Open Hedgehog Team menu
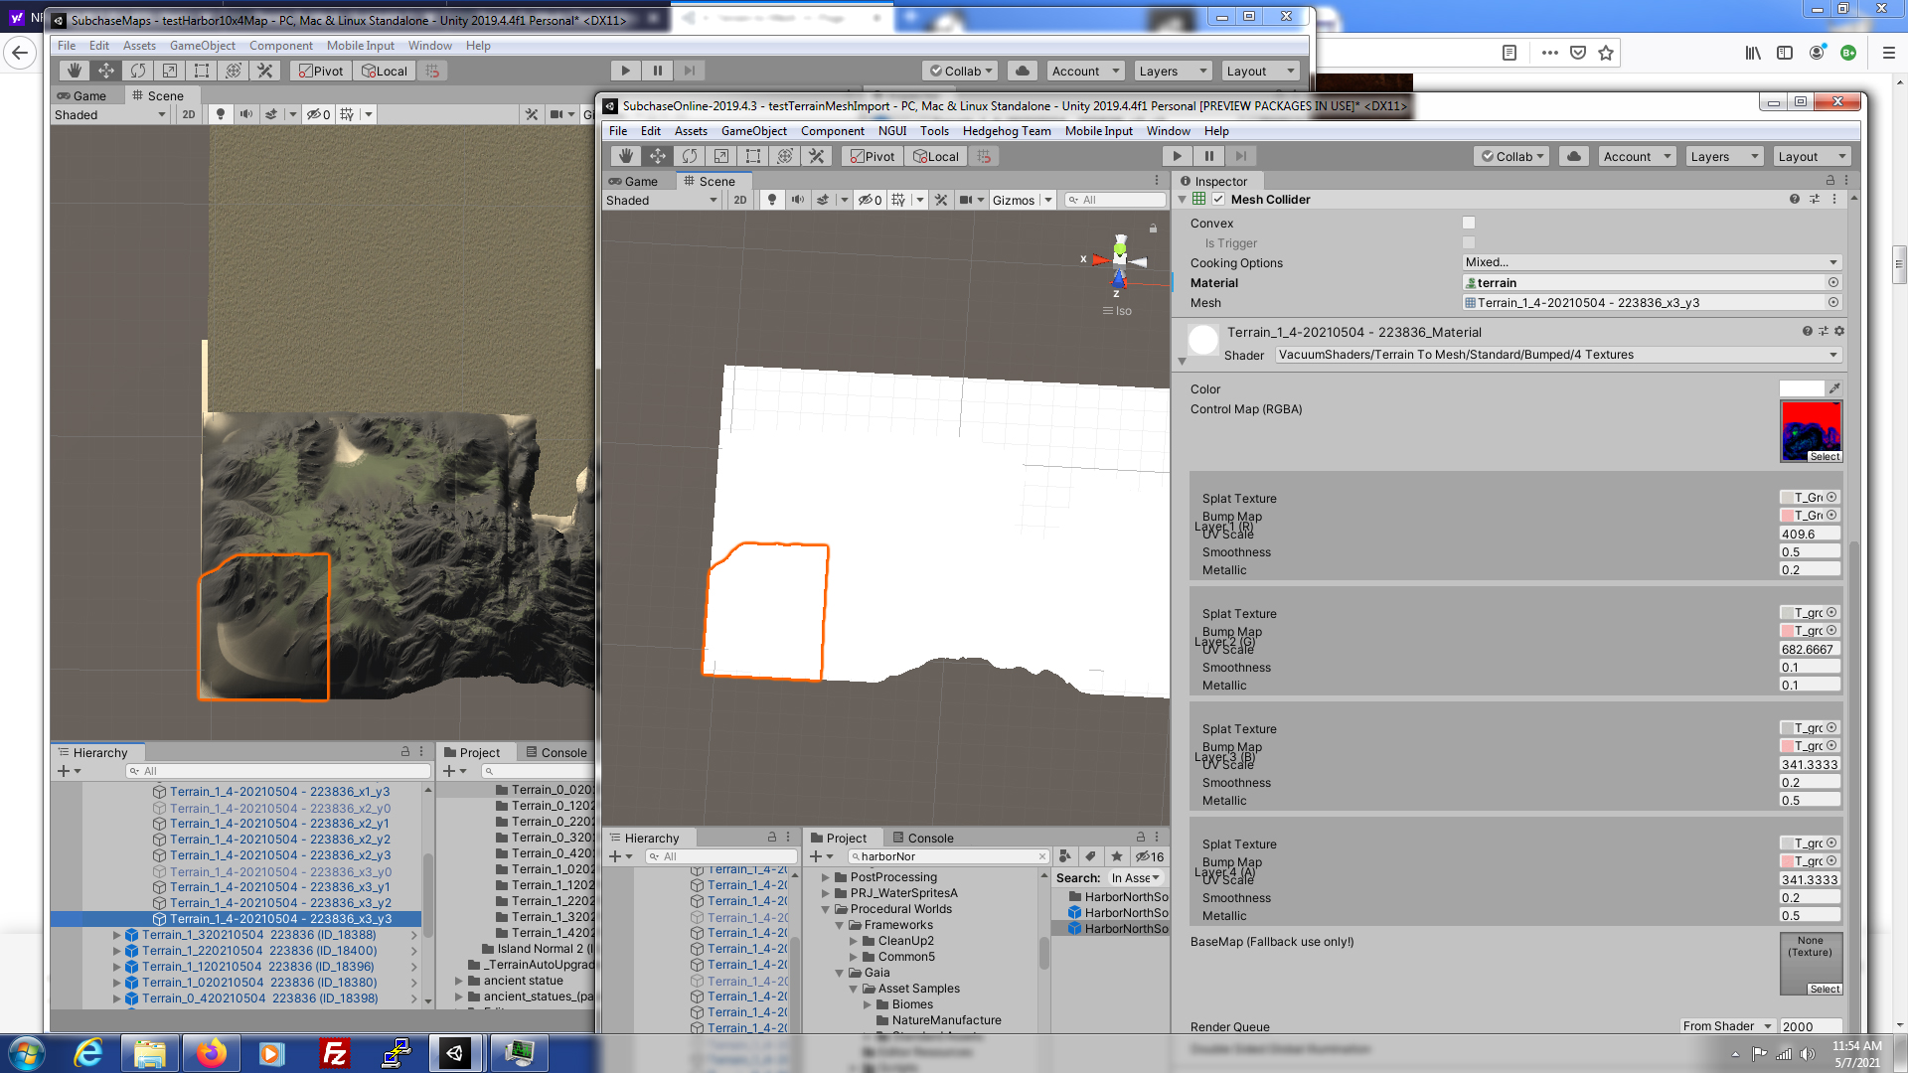 pyautogui.click(x=1006, y=131)
